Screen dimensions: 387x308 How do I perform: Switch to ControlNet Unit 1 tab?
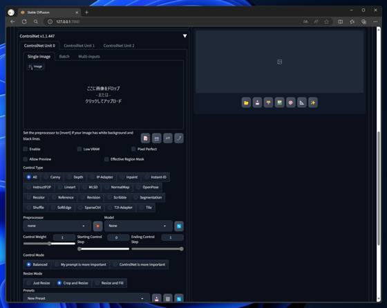79,46
